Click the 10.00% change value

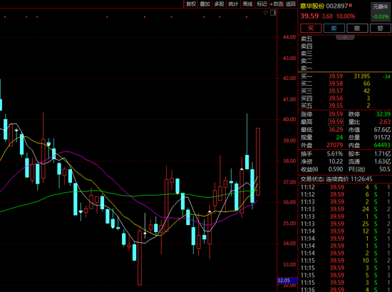tap(346, 16)
